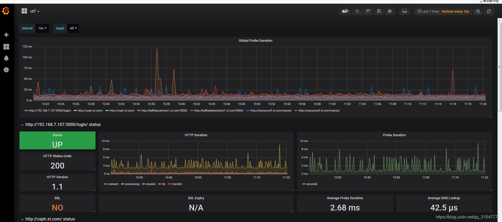Click the Add panel icon
The width and height of the screenshot is (502, 222).
[345, 11]
